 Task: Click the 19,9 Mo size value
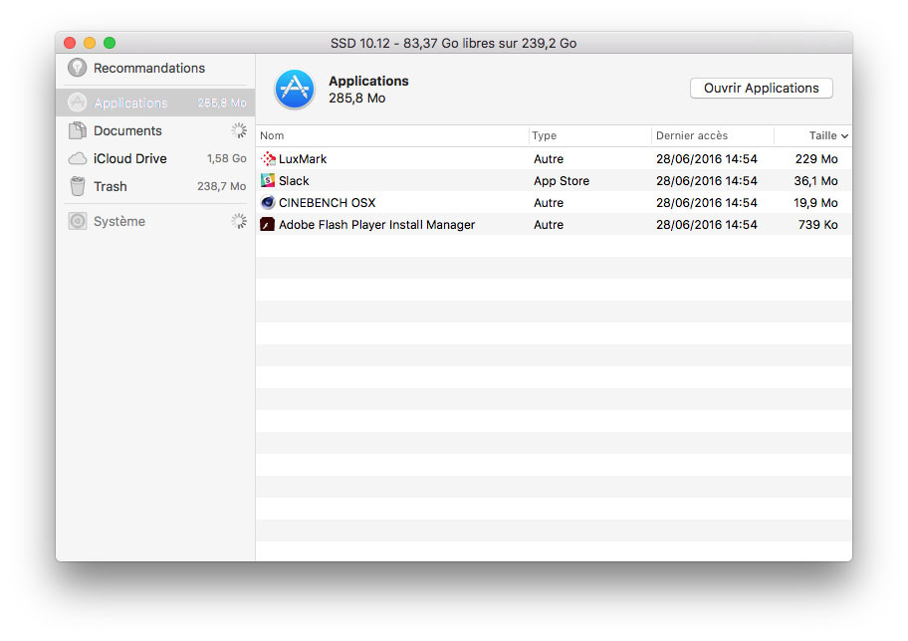815,203
